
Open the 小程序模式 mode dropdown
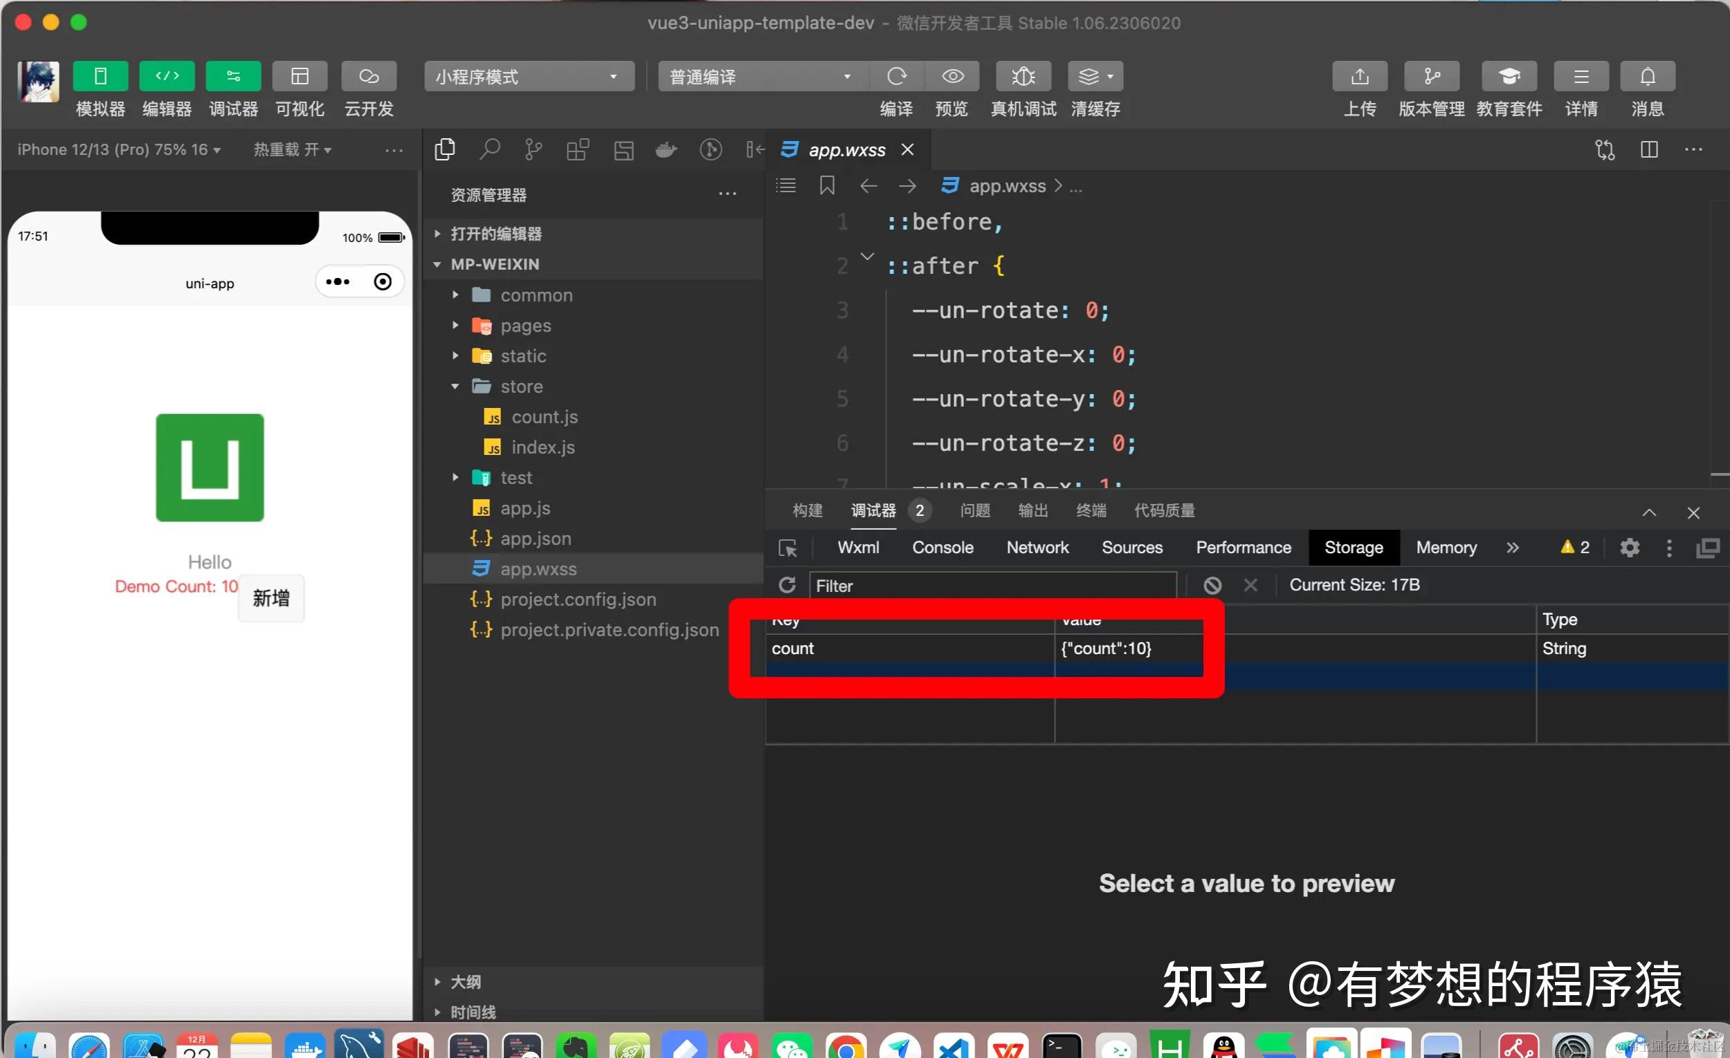[x=528, y=76]
